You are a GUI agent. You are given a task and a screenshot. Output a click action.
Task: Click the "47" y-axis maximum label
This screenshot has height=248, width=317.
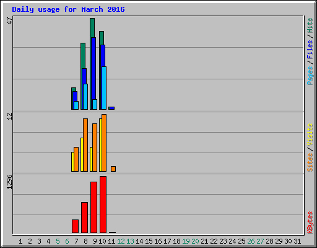(9, 21)
